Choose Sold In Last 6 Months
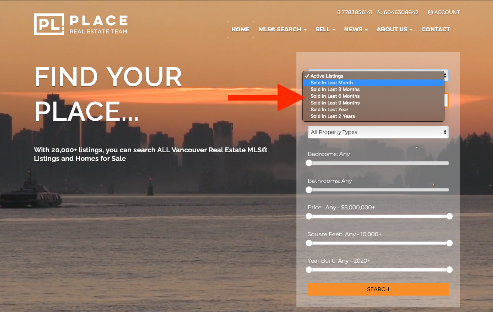 373,96
